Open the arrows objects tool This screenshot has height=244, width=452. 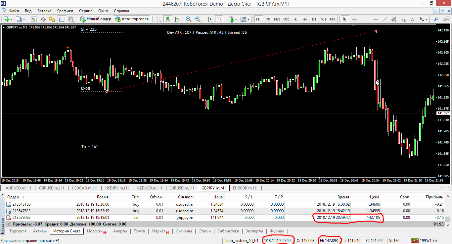tap(422, 19)
